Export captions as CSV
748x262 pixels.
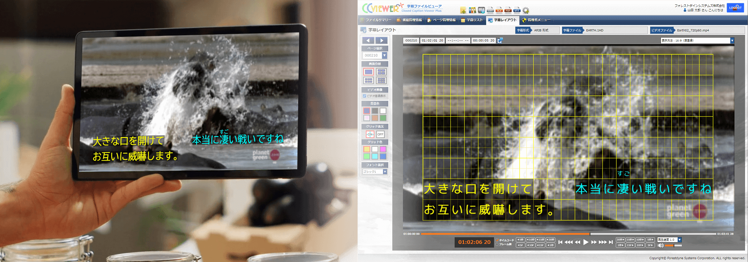point(490,10)
